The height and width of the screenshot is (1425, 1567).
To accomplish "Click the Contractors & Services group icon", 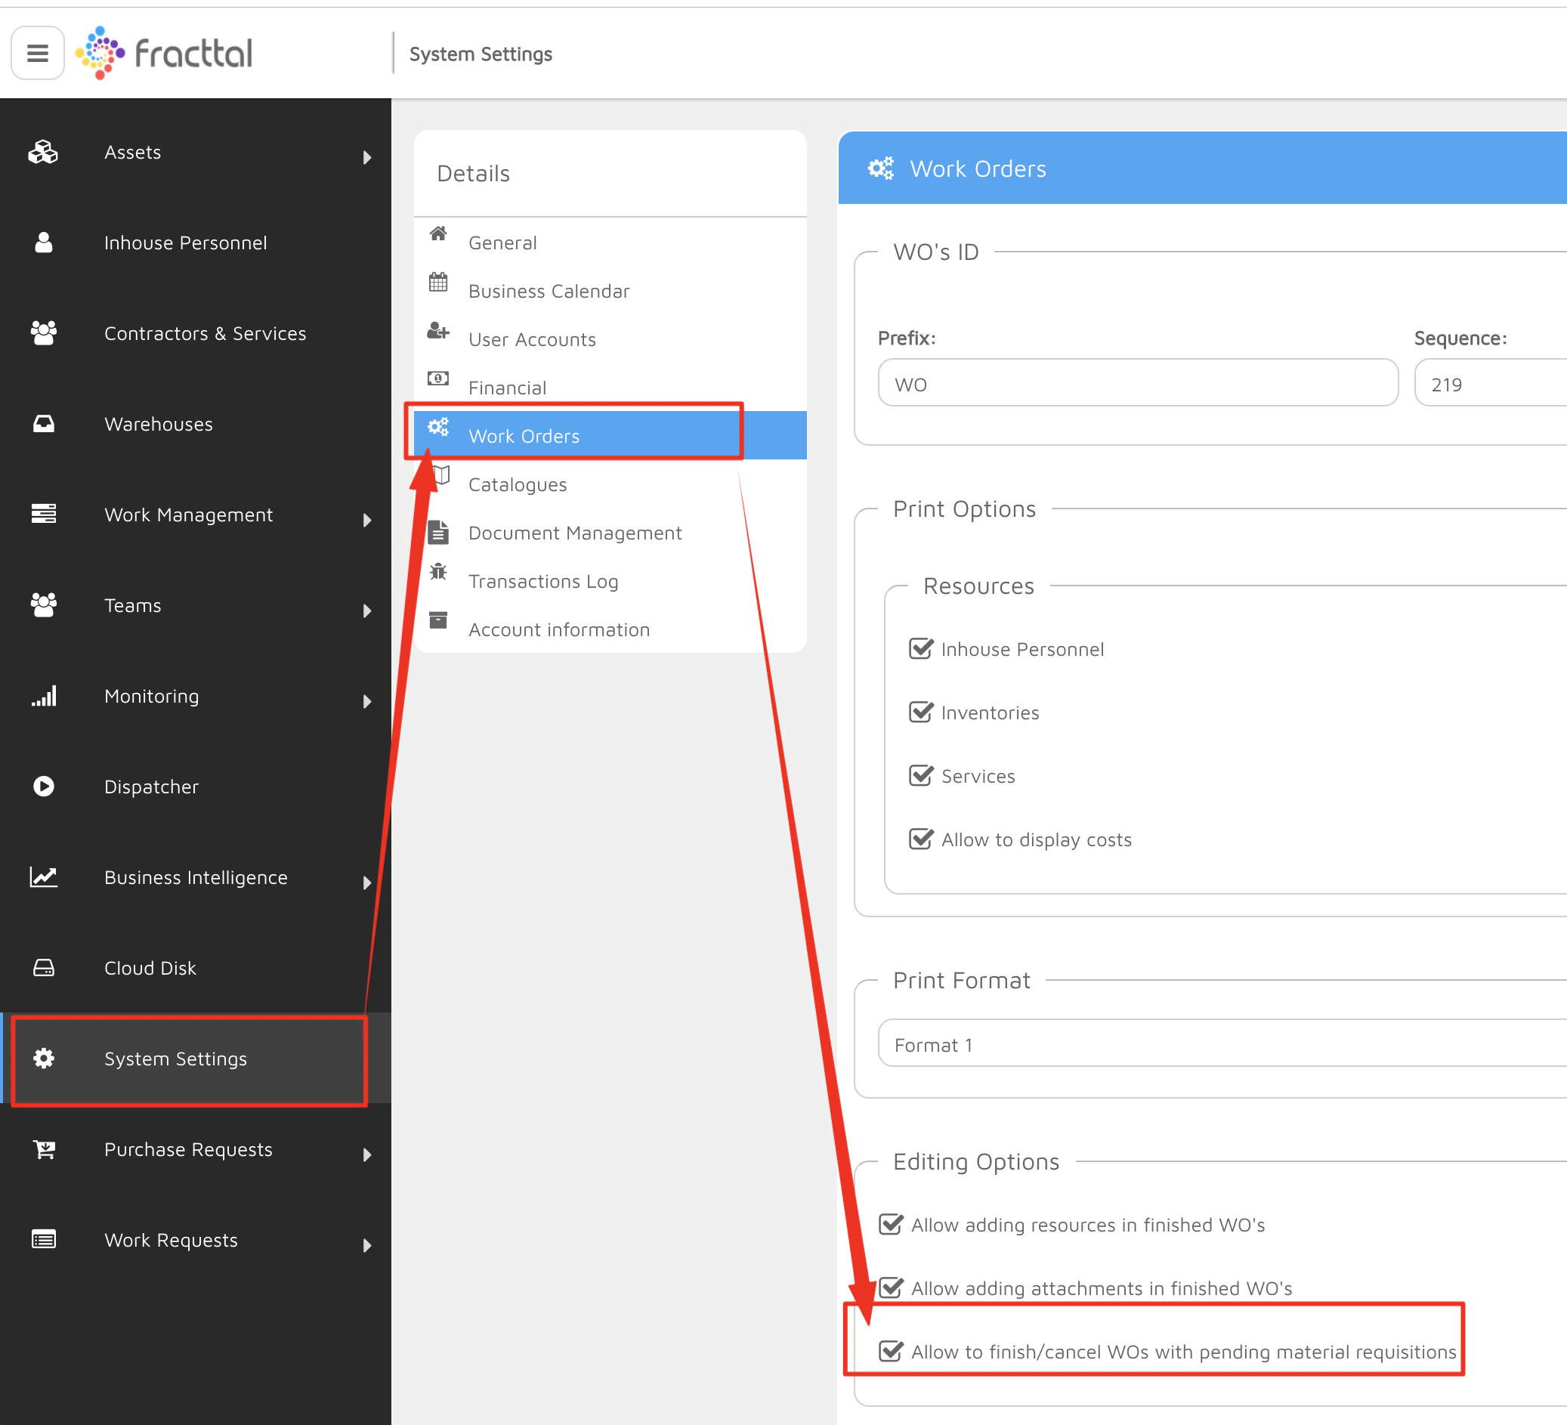I will click(x=44, y=333).
